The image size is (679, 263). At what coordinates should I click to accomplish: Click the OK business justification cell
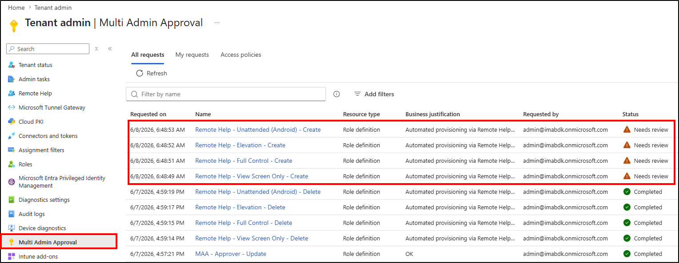click(410, 254)
